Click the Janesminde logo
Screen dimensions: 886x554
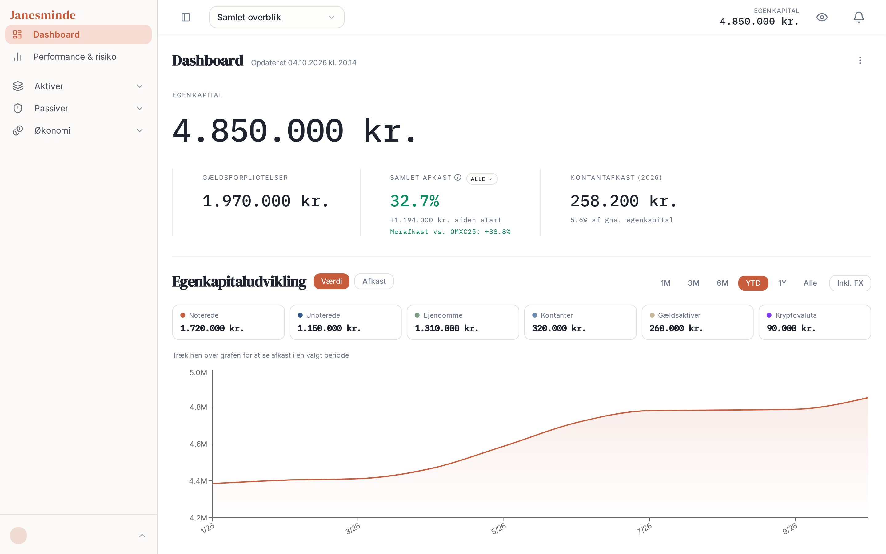click(x=43, y=15)
